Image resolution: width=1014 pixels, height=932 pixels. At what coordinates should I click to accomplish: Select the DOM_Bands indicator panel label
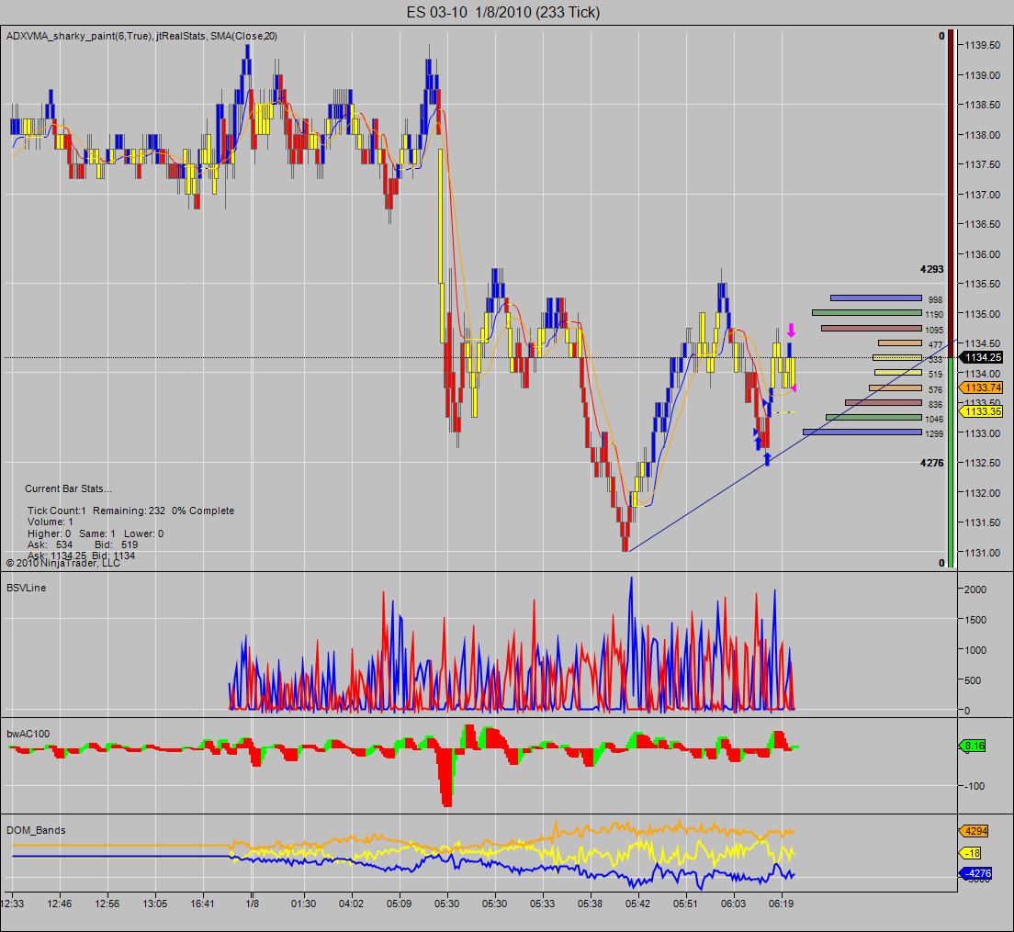coord(36,830)
